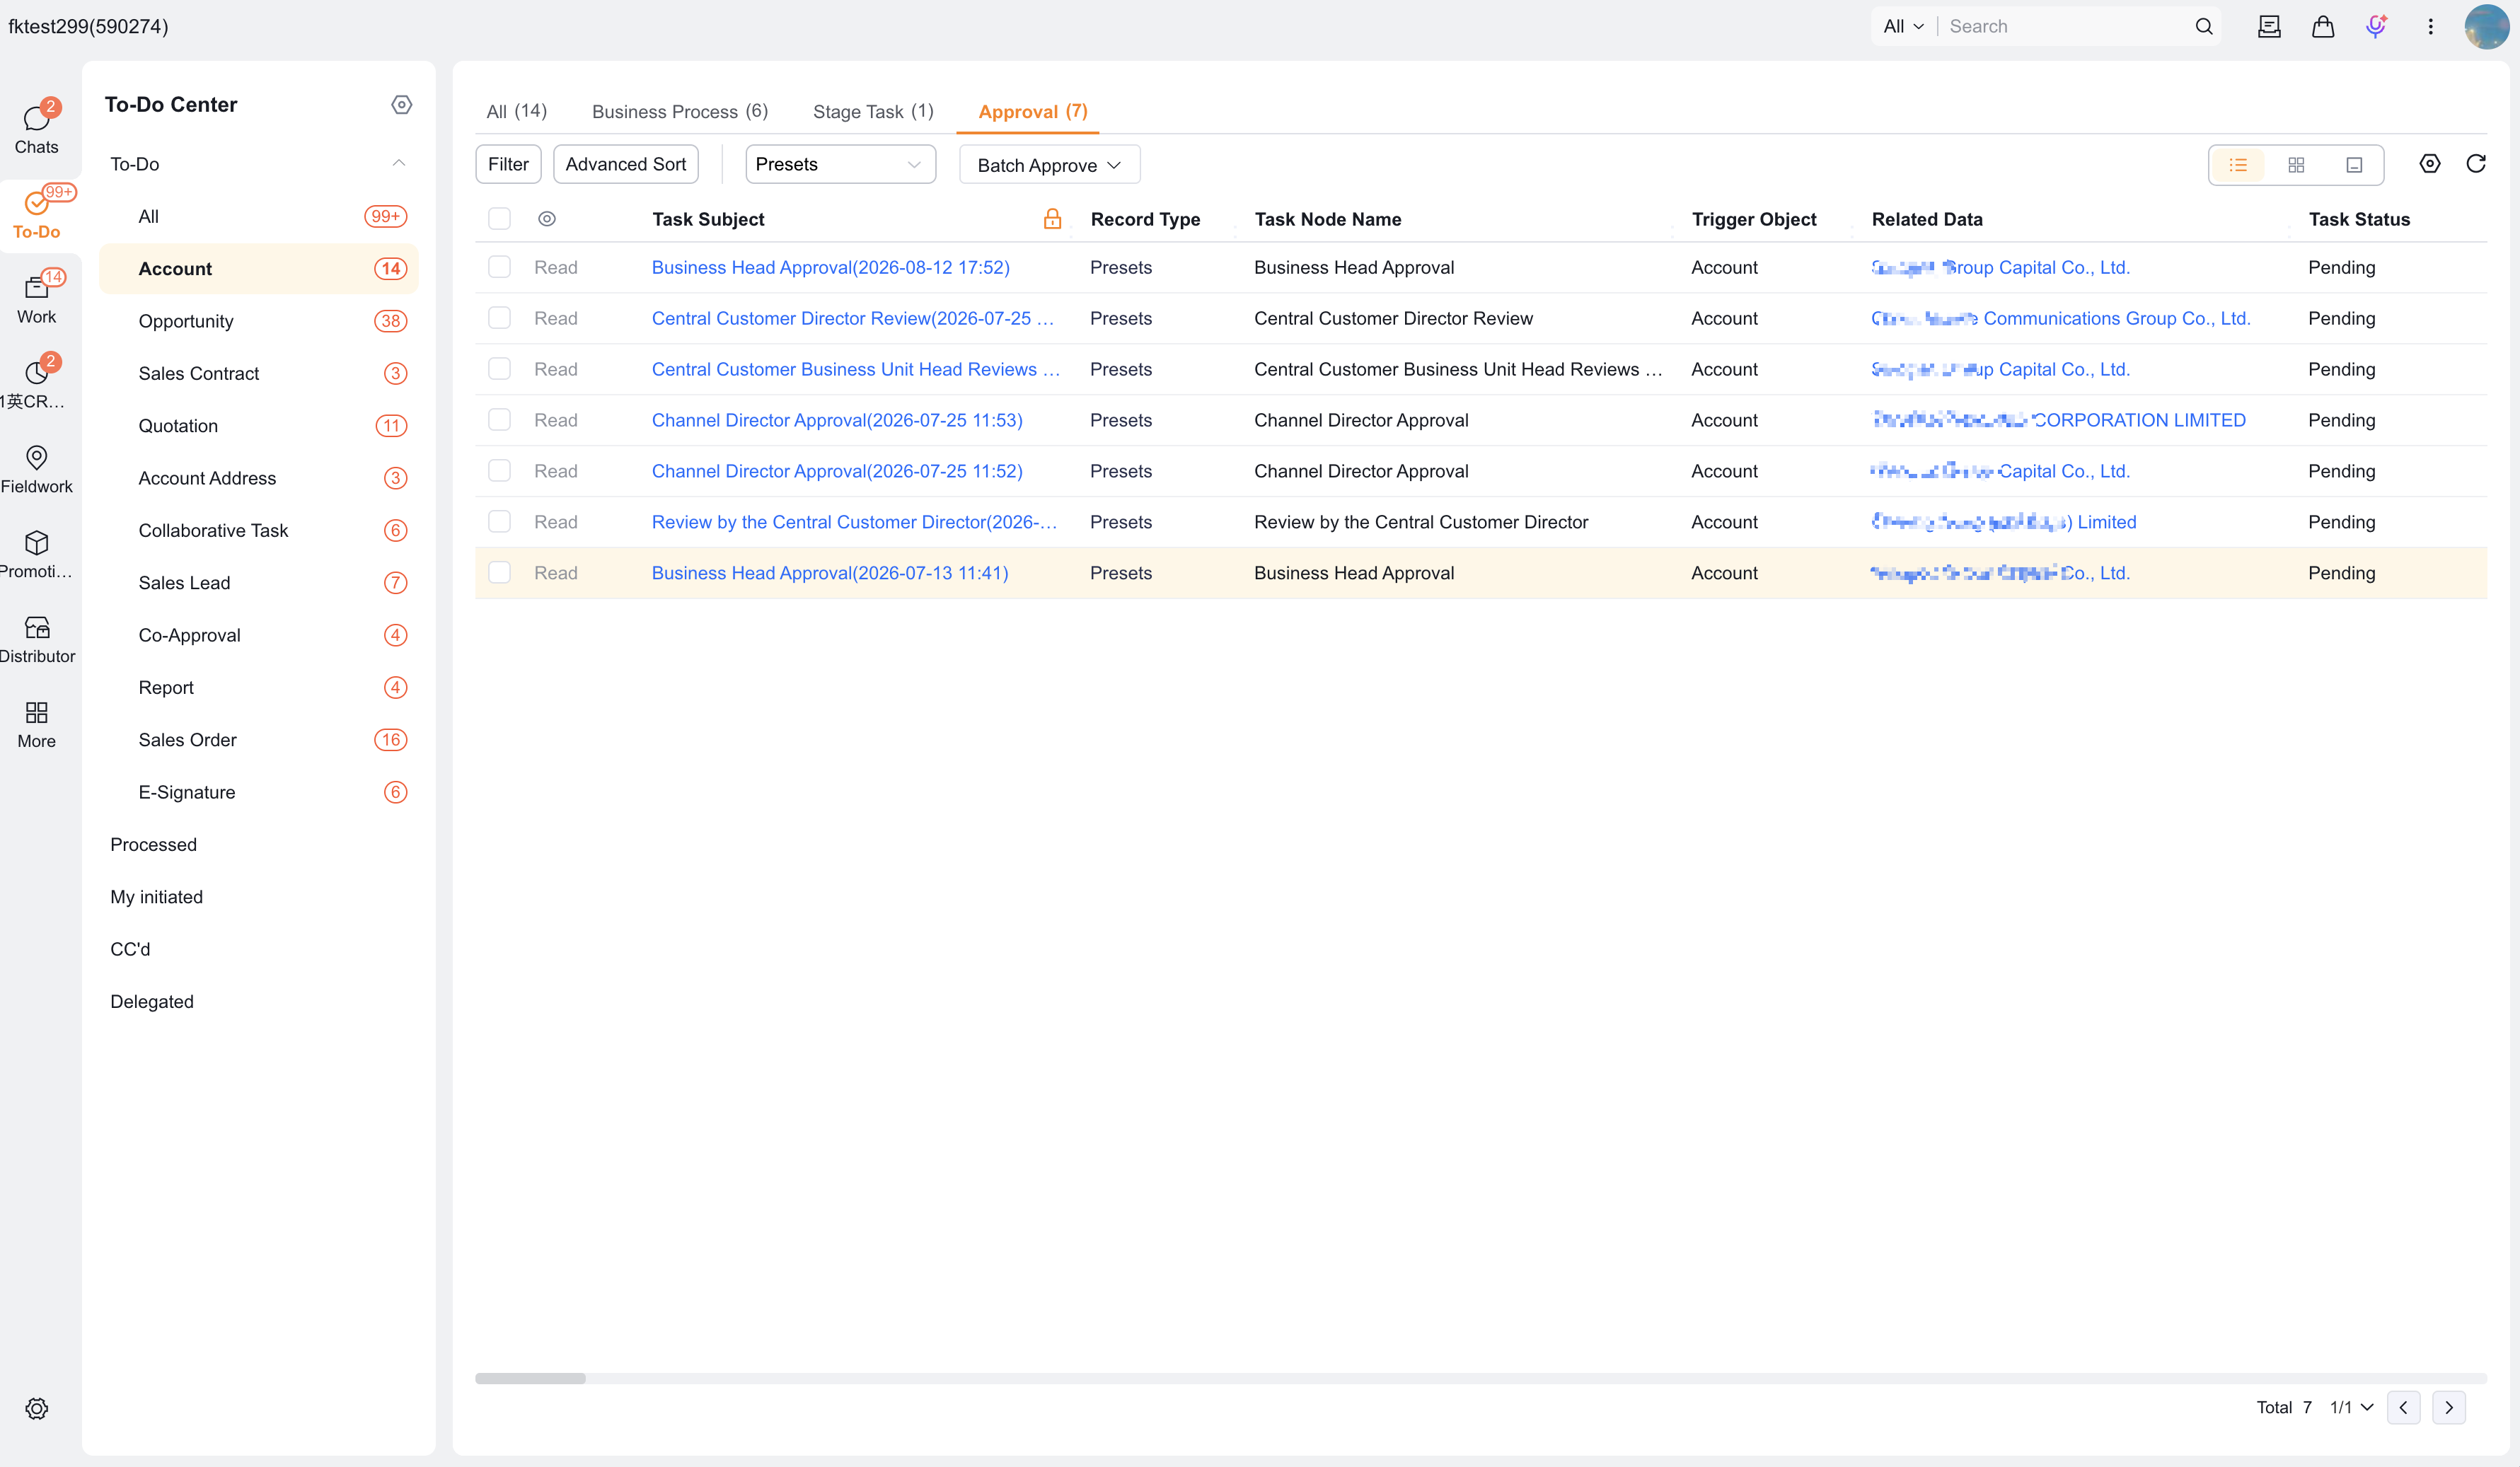This screenshot has height=1467, width=2520.
Task: Refresh the approval list
Action: click(x=2476, y=164)
